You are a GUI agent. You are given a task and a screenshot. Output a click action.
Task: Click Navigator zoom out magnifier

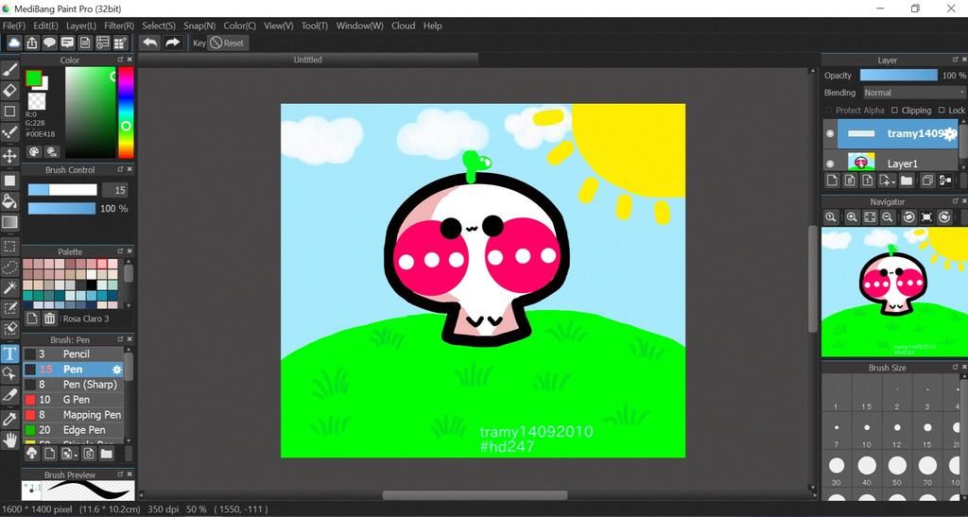(x=887, y=217)
